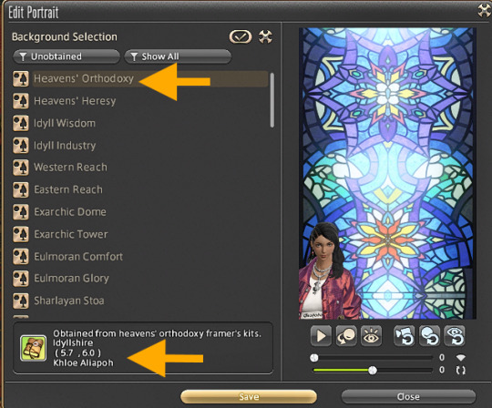Toggle eye gaze toward camera
492x408 pixels.
pos(371,336)
